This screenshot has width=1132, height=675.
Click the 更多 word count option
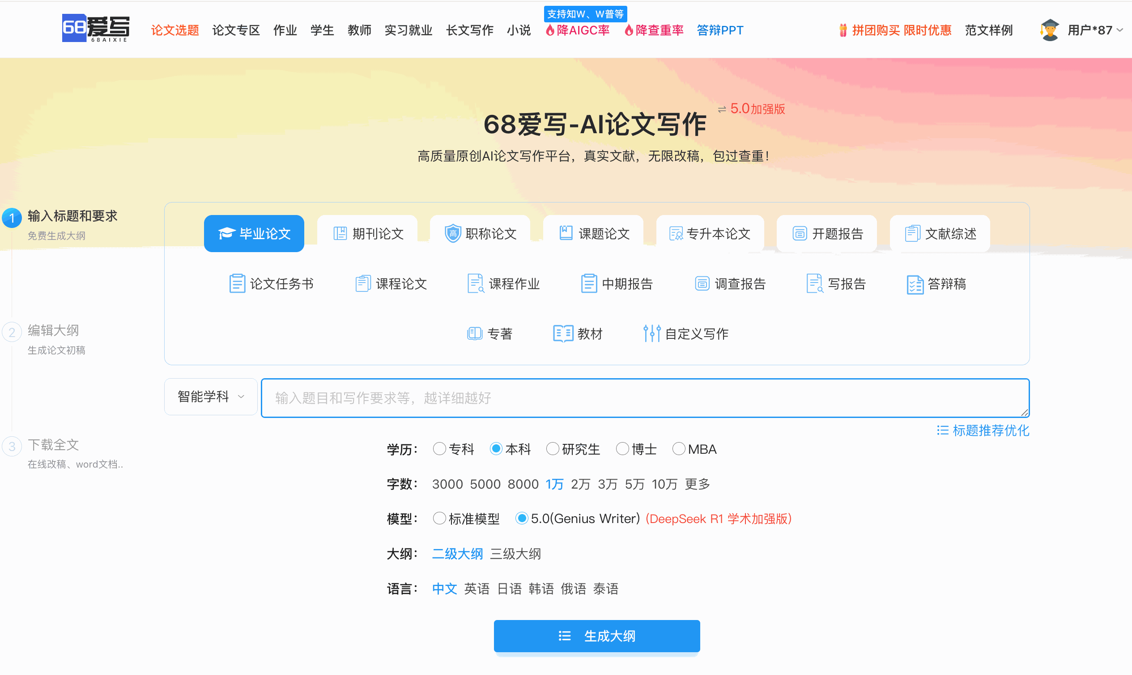[x=697, y=484]
